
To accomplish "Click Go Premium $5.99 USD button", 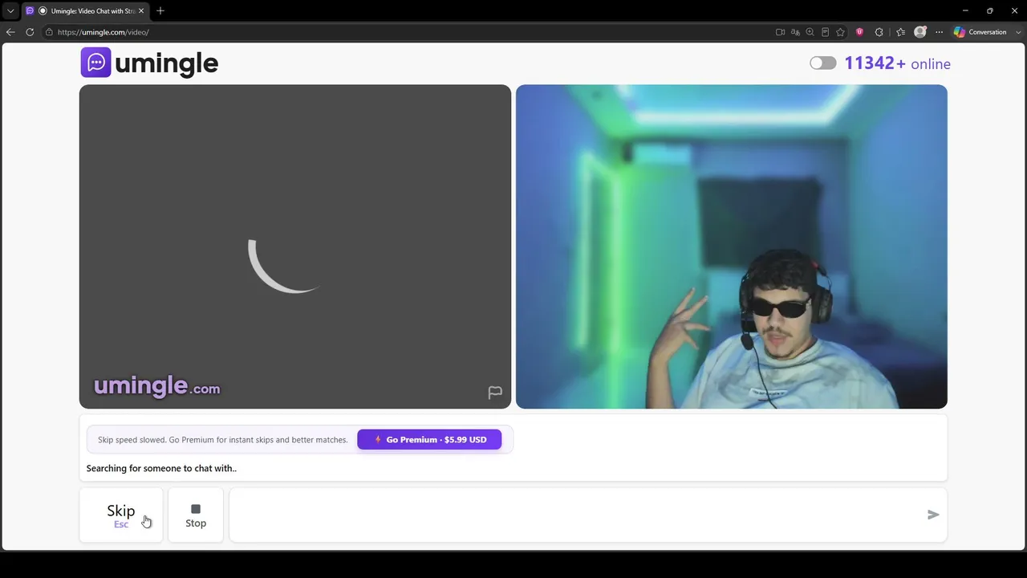I will [429, 439].
